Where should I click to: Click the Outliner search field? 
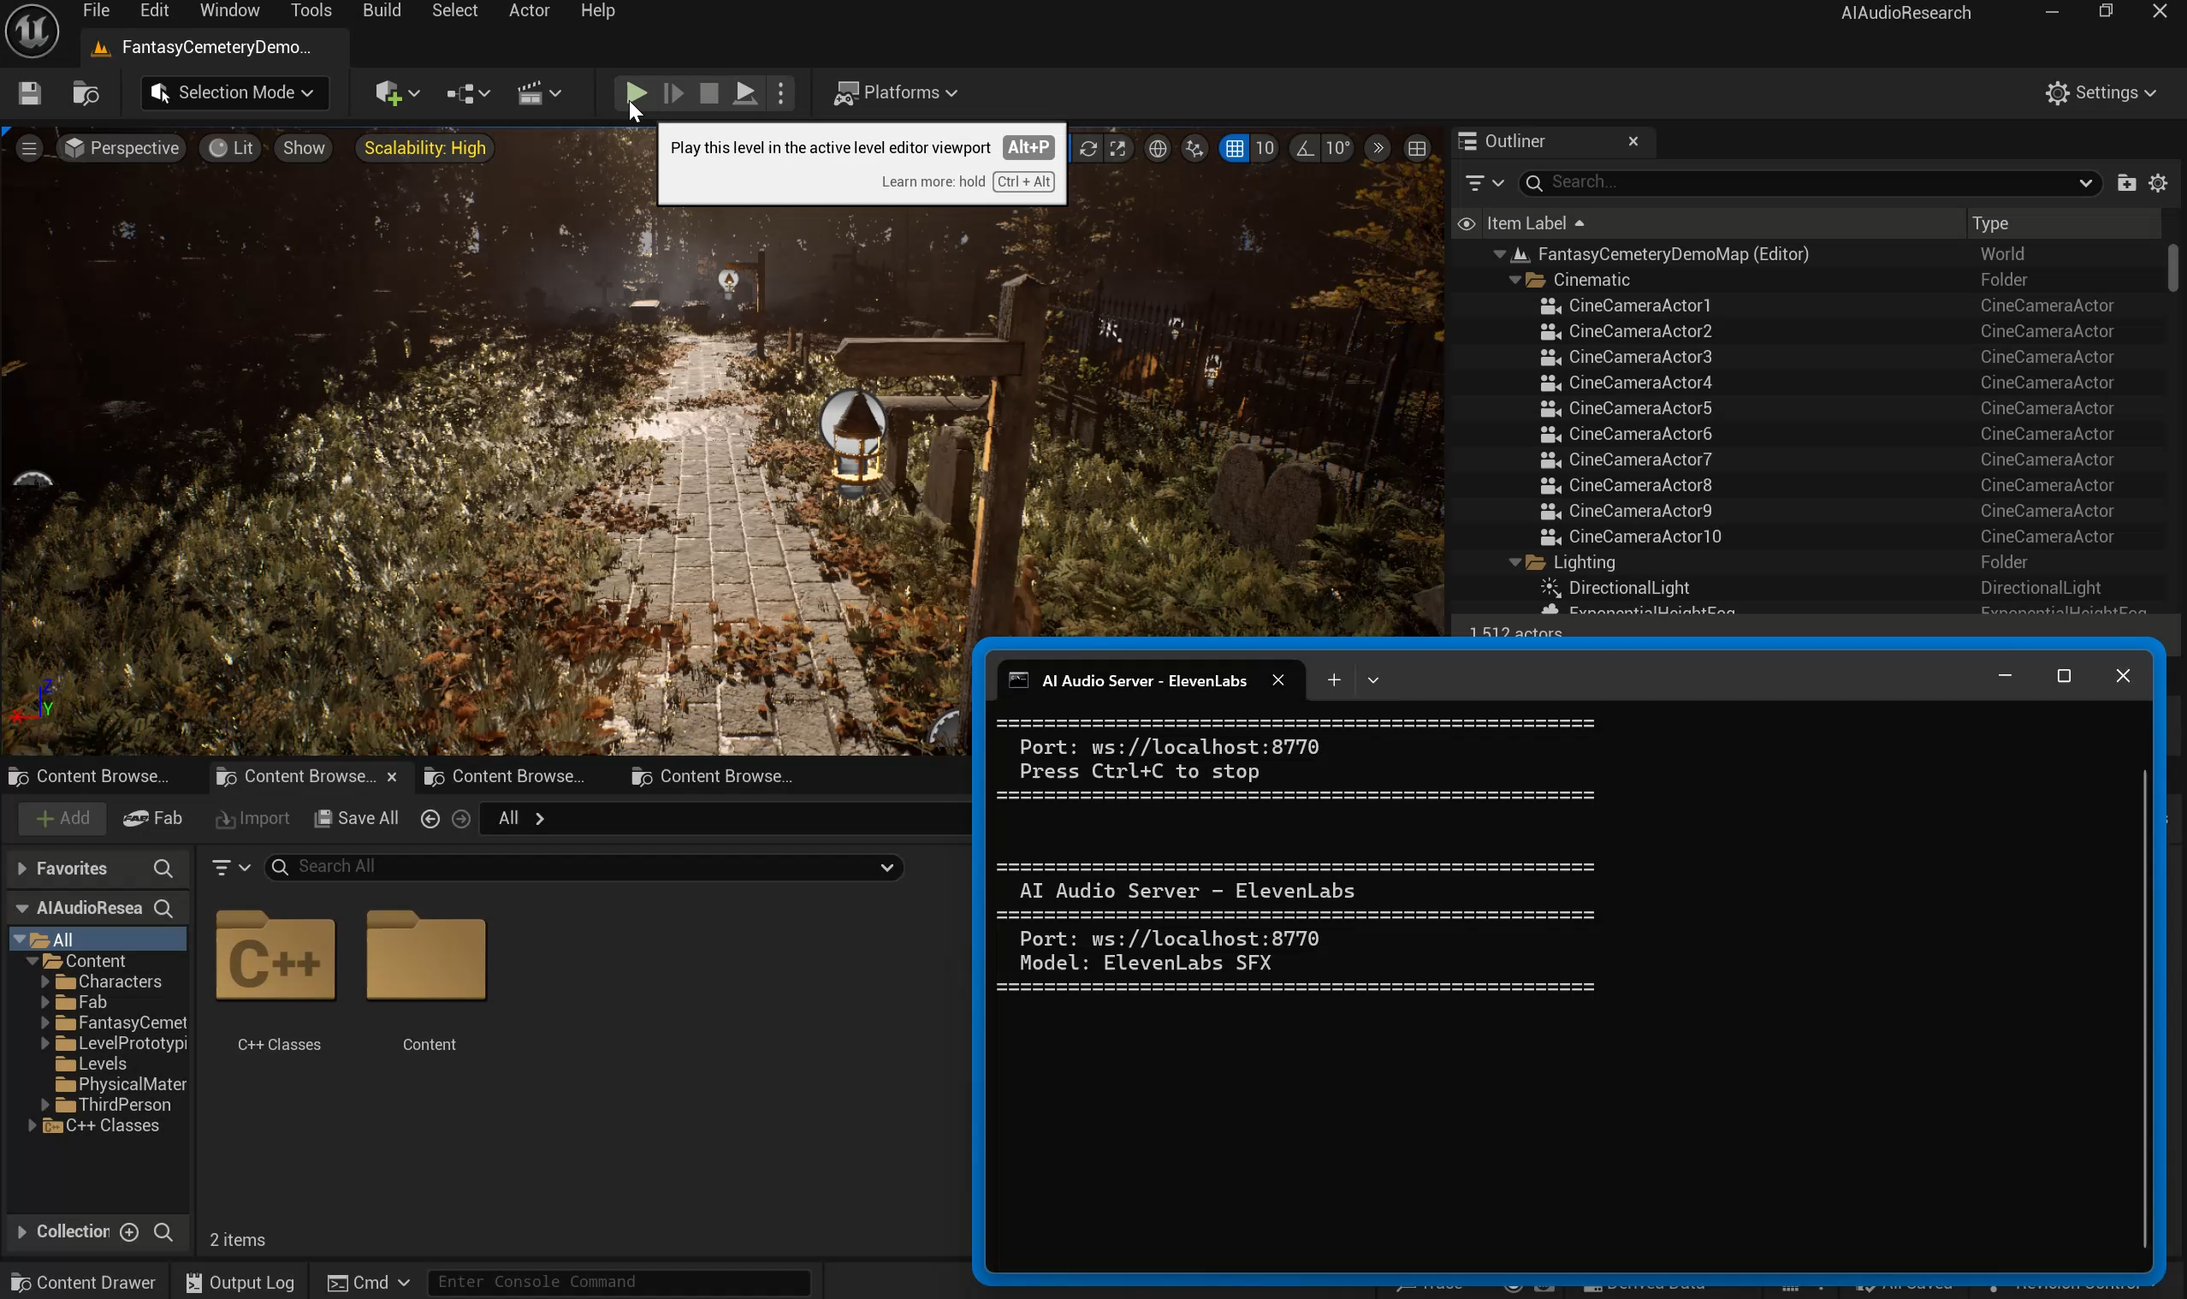[x=1808, y=183]
